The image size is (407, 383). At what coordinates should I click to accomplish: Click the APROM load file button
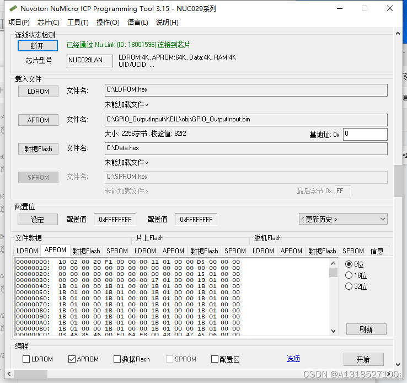(x=38, y=120)
